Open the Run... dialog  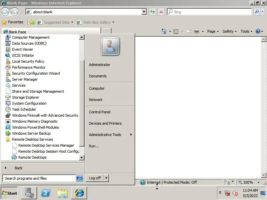[x=94, y=146]
